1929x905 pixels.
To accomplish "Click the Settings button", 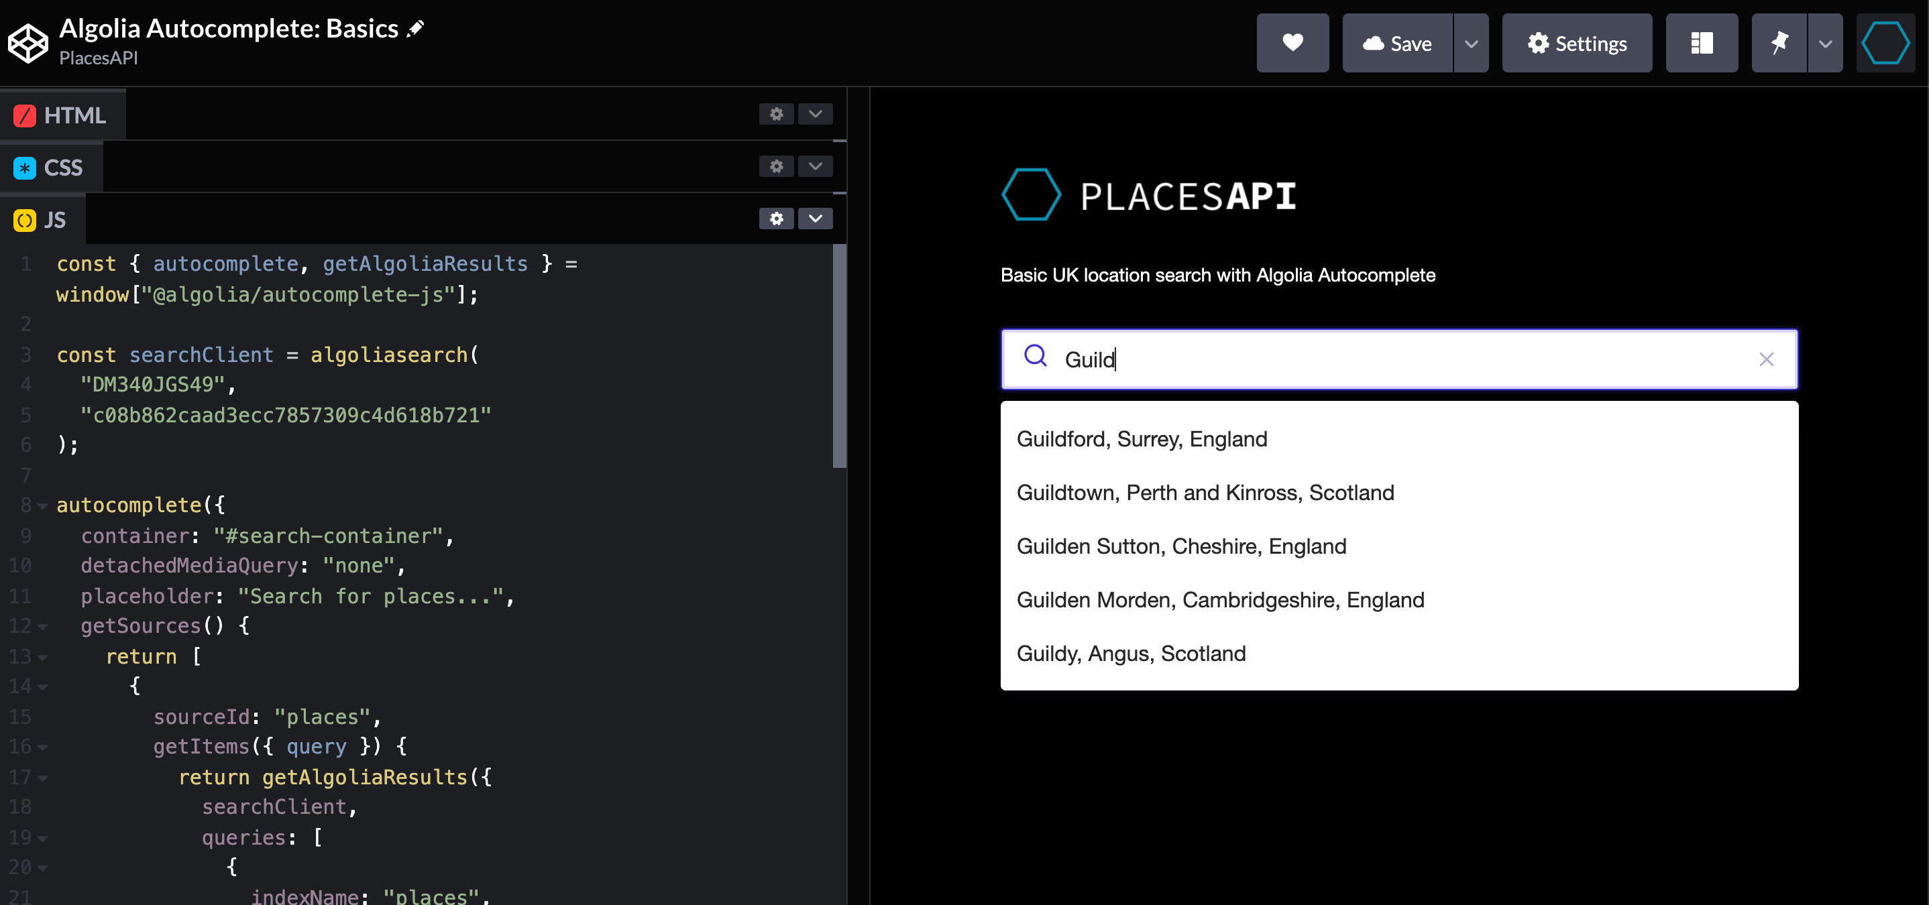I will click(1576, 44).
